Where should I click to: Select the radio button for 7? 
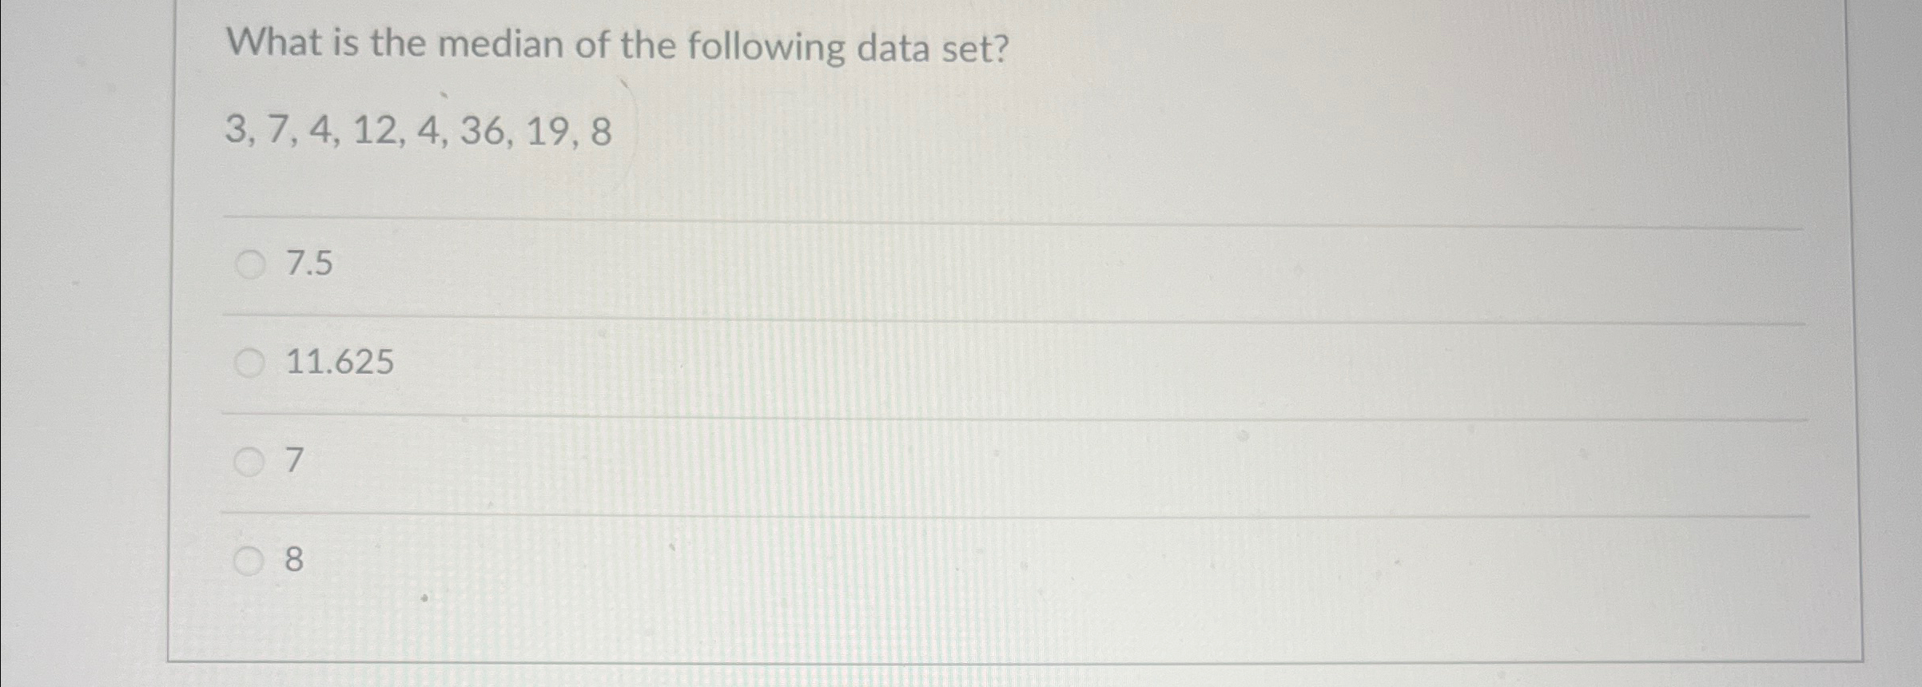click(x=250, y=460)
